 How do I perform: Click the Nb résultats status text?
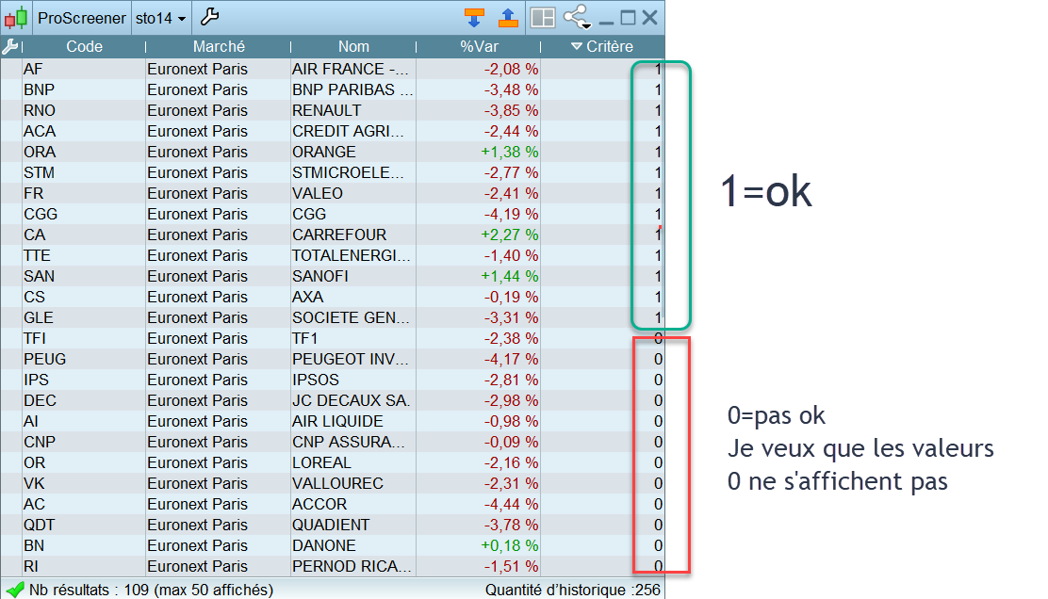tap(151, 591)
